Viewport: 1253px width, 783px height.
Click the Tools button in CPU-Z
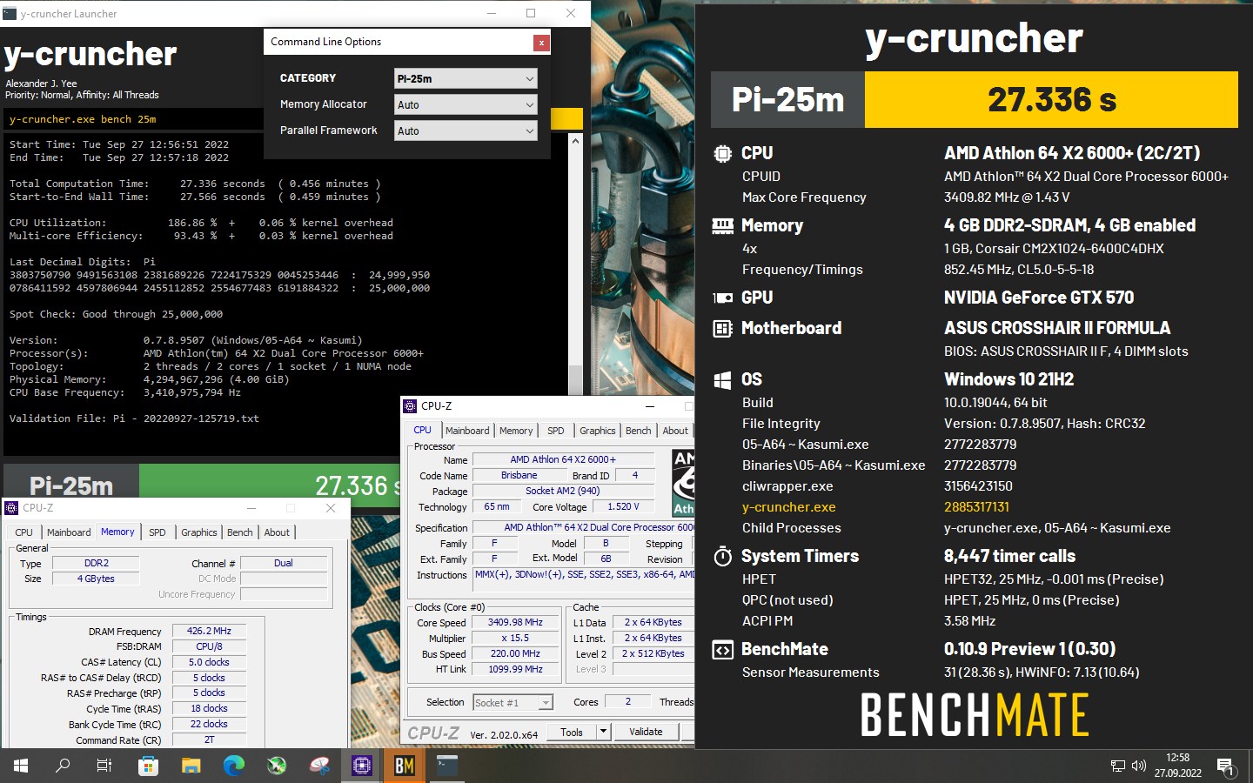[572, 732]
